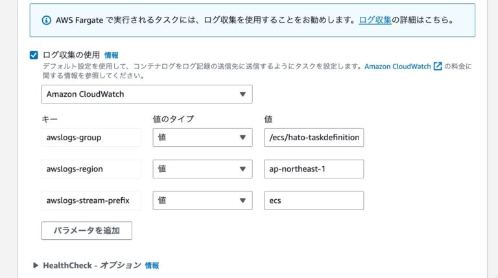Click the パラメータを追加 button
Image resolution: width=498 pixels, height=278 pixels.
click(x=87, y=231)
